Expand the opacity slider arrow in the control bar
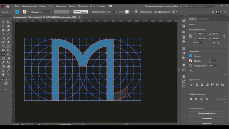 pyautogui.click(x=116, y=12)
